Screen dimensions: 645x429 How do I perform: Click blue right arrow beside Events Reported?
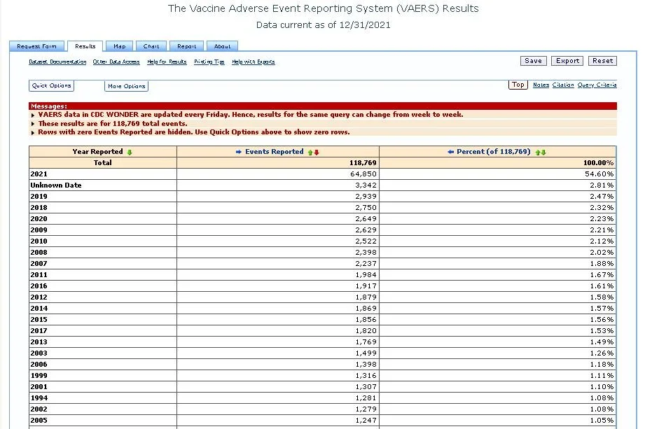(239, 152)
